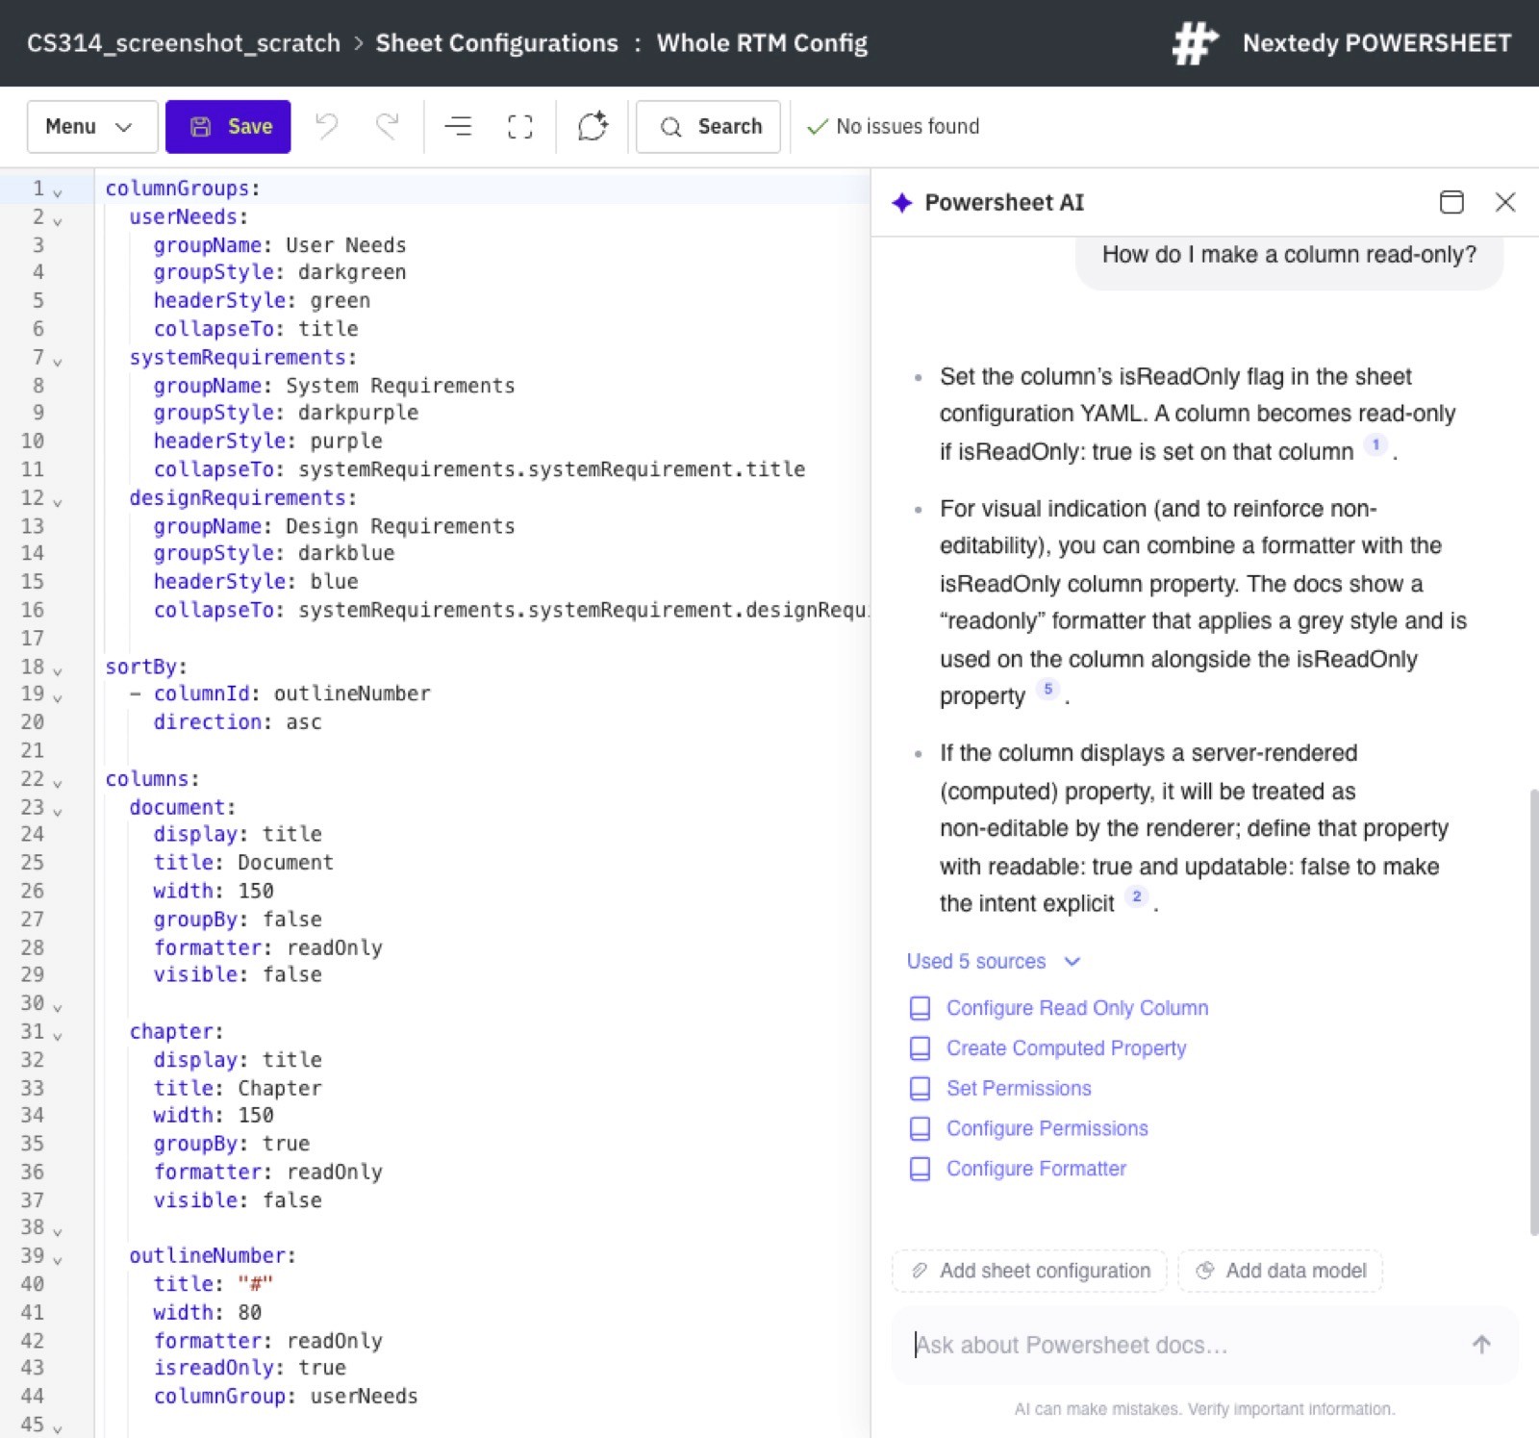Click Add data model chip
The image size is (1539, 1438).
[x=1280, y=1271]
